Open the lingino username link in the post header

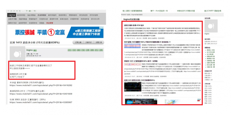point(30,50)
